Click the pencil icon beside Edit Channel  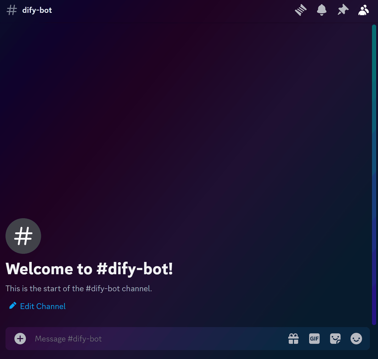coord(13,306)
